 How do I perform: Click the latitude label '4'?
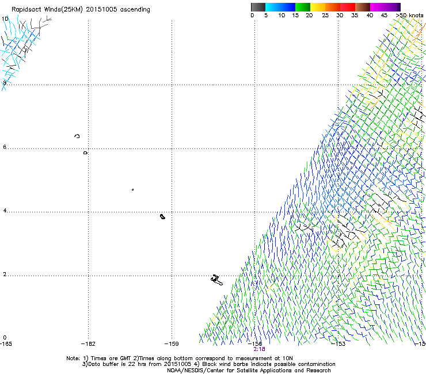click(x=5, y=211)
